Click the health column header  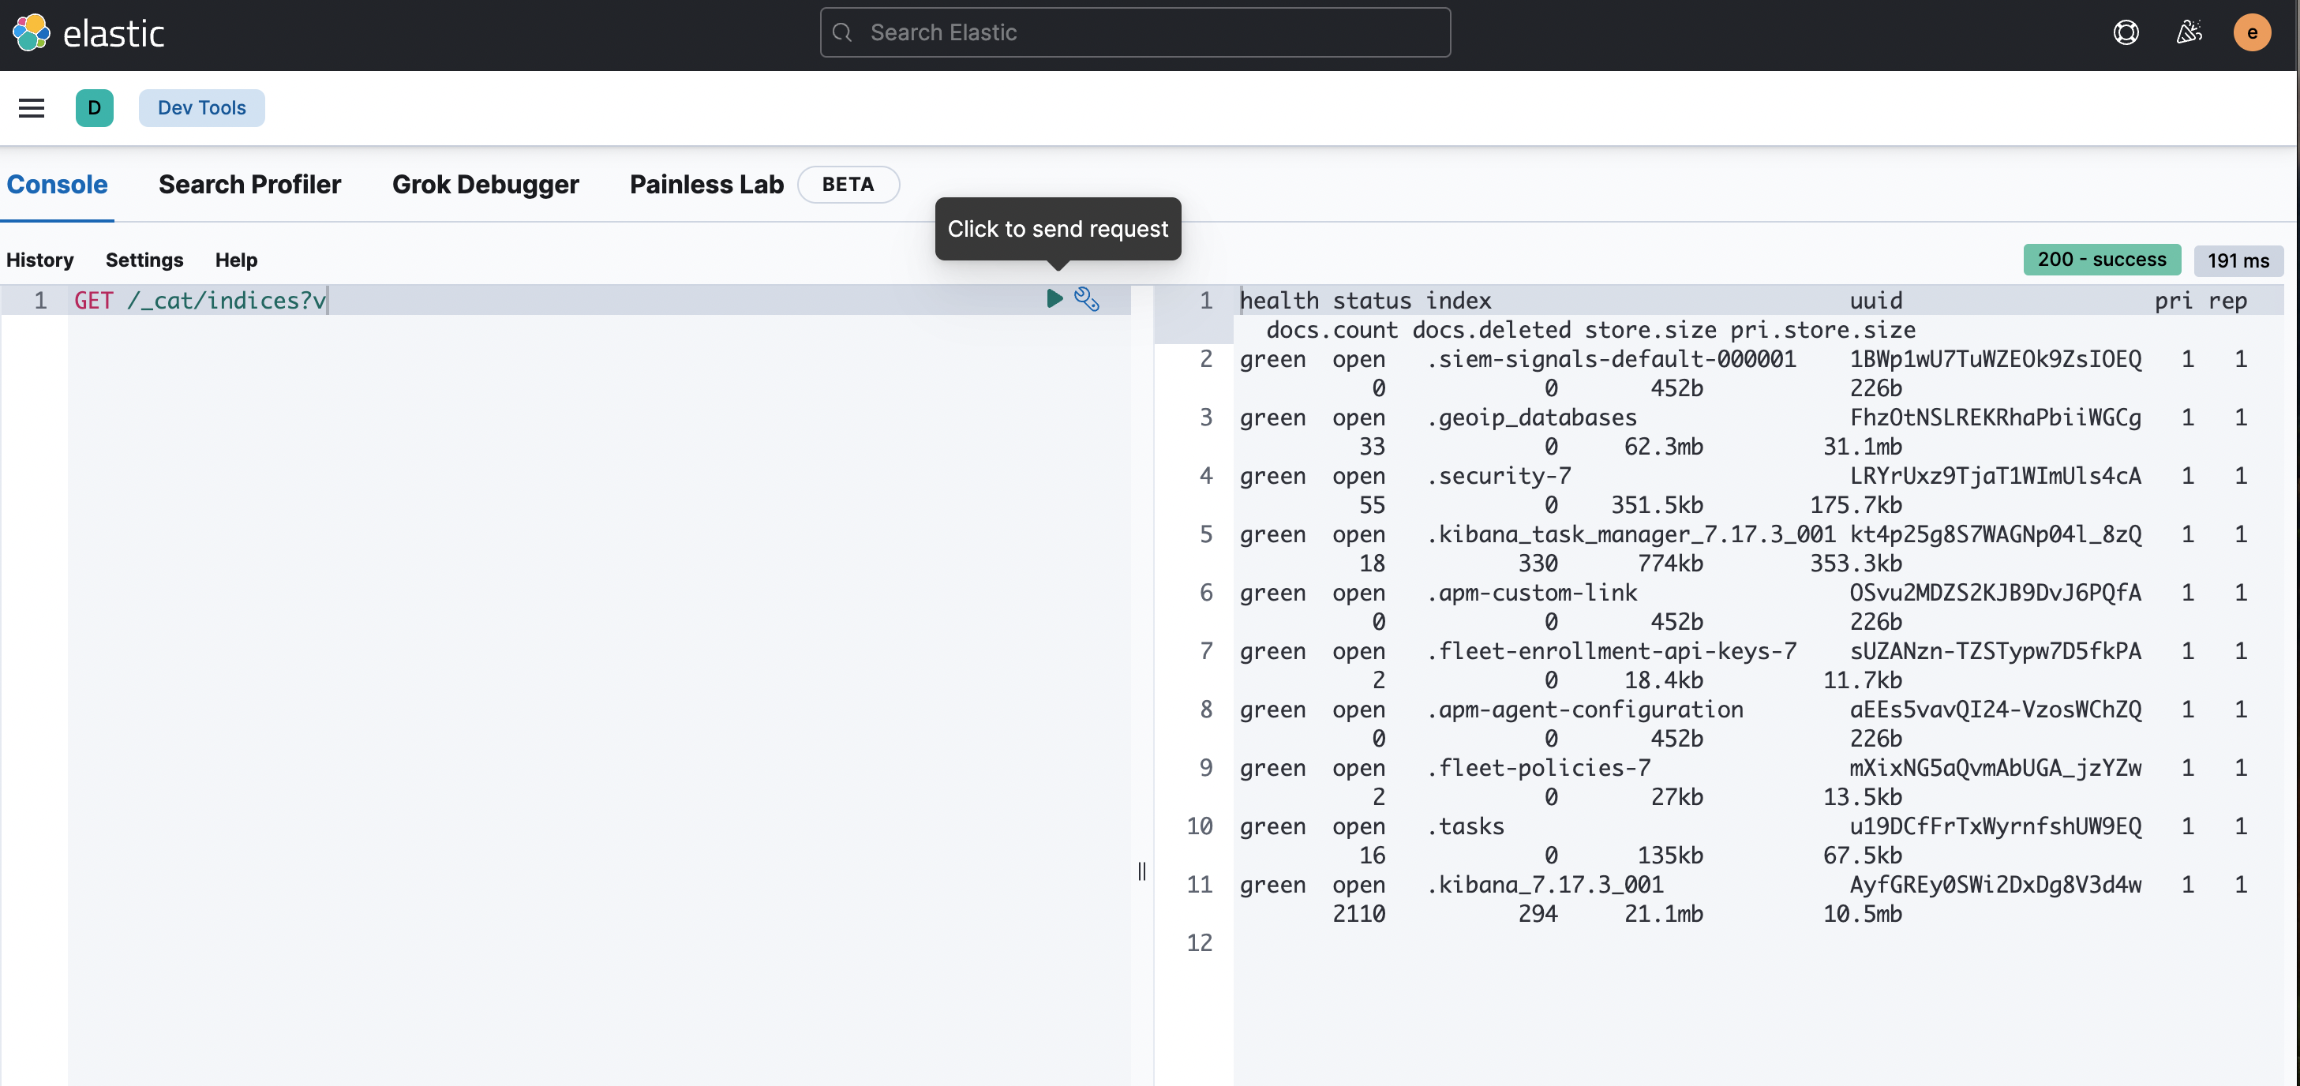coord(1279,301)
